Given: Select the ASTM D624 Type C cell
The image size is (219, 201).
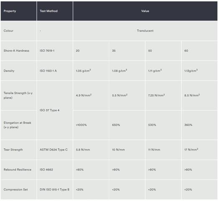Looking at the screenshot, I should (x=55, y=150).
